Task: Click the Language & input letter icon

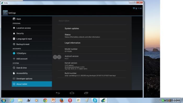Action: pyautogui.click(x=14, y=39)
